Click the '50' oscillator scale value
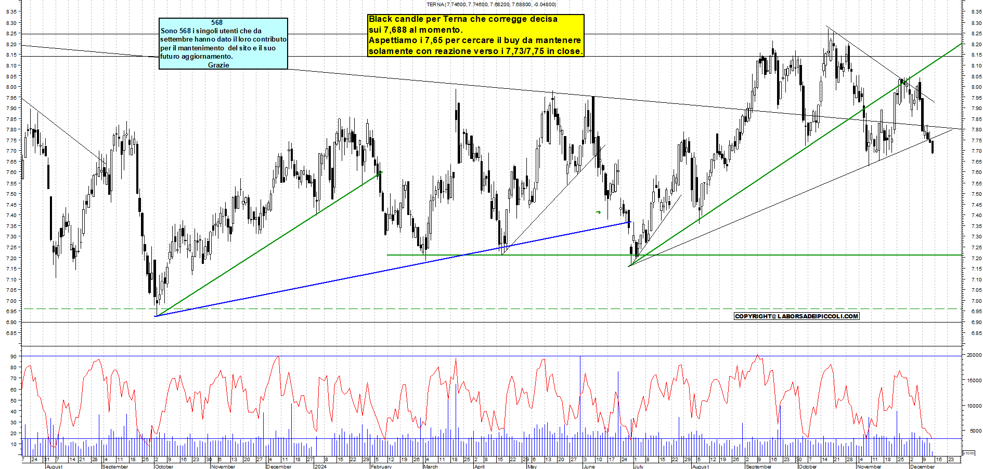 13,400
